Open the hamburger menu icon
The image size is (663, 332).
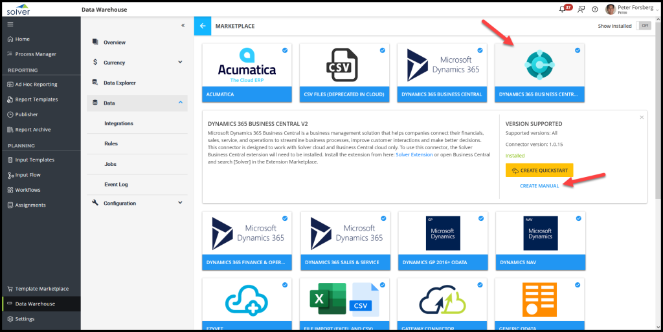(10, 24)
